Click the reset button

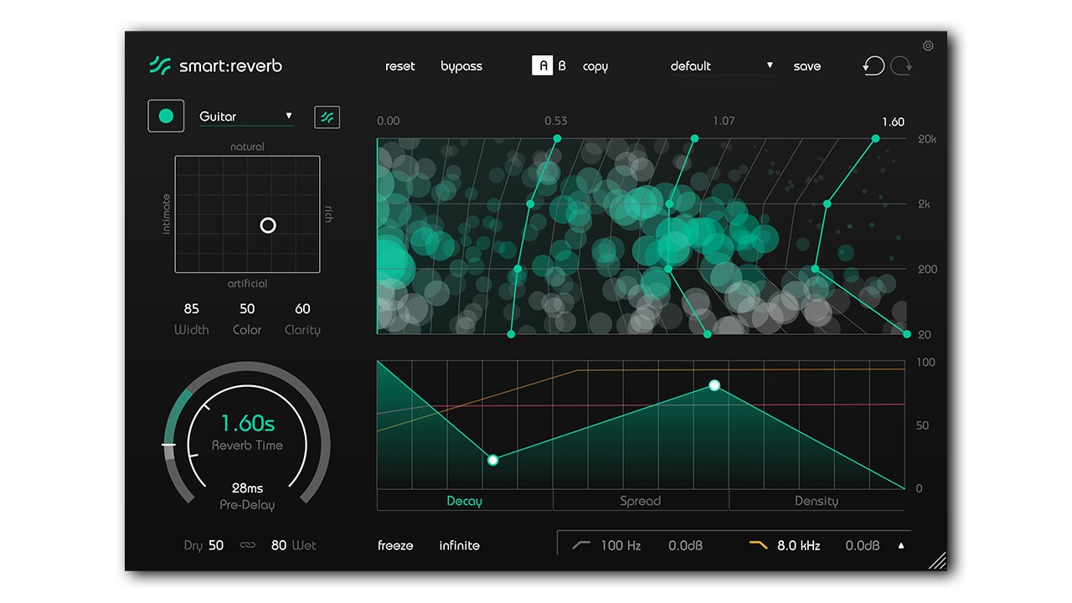pos(399,66)
